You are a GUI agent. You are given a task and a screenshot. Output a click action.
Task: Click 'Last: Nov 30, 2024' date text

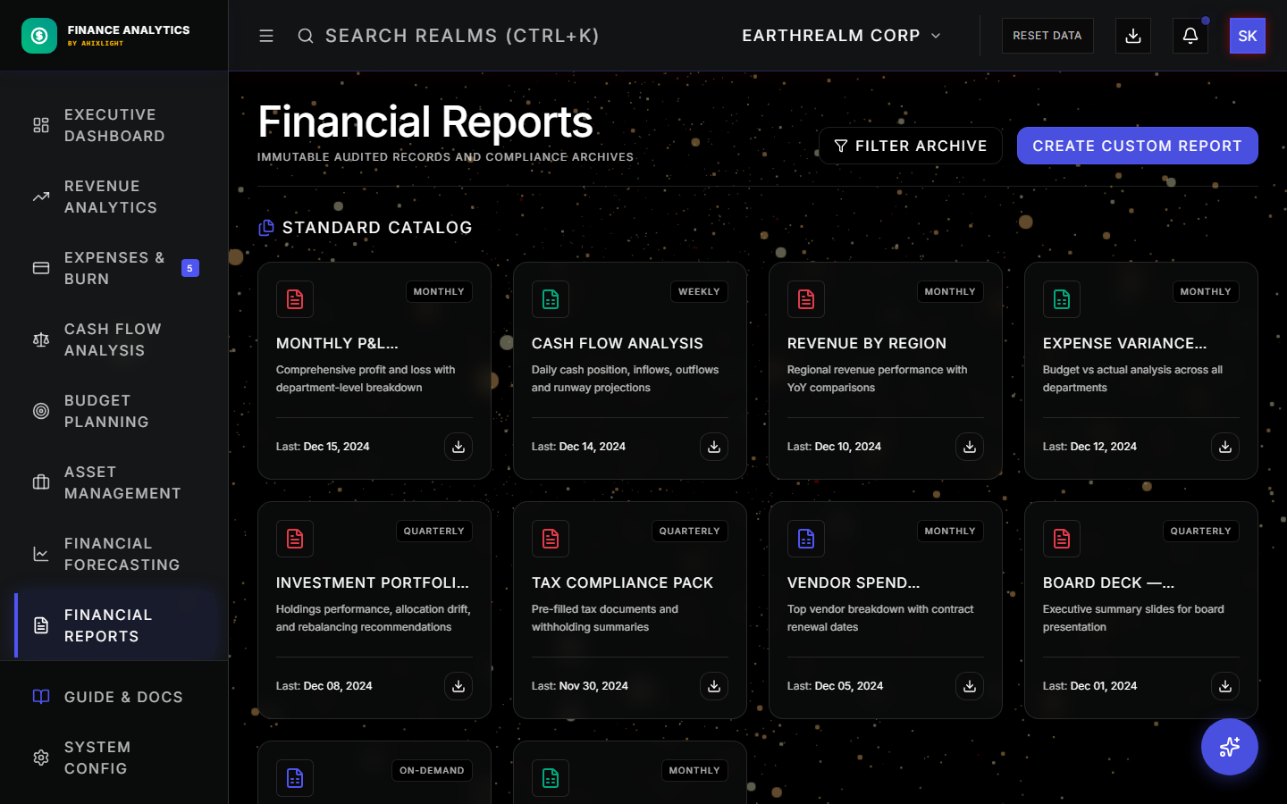point(580,686)
